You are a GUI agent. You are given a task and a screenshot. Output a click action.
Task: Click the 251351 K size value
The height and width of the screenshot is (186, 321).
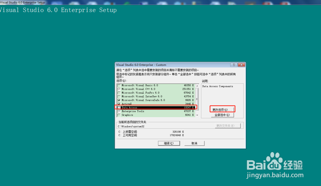188,89
